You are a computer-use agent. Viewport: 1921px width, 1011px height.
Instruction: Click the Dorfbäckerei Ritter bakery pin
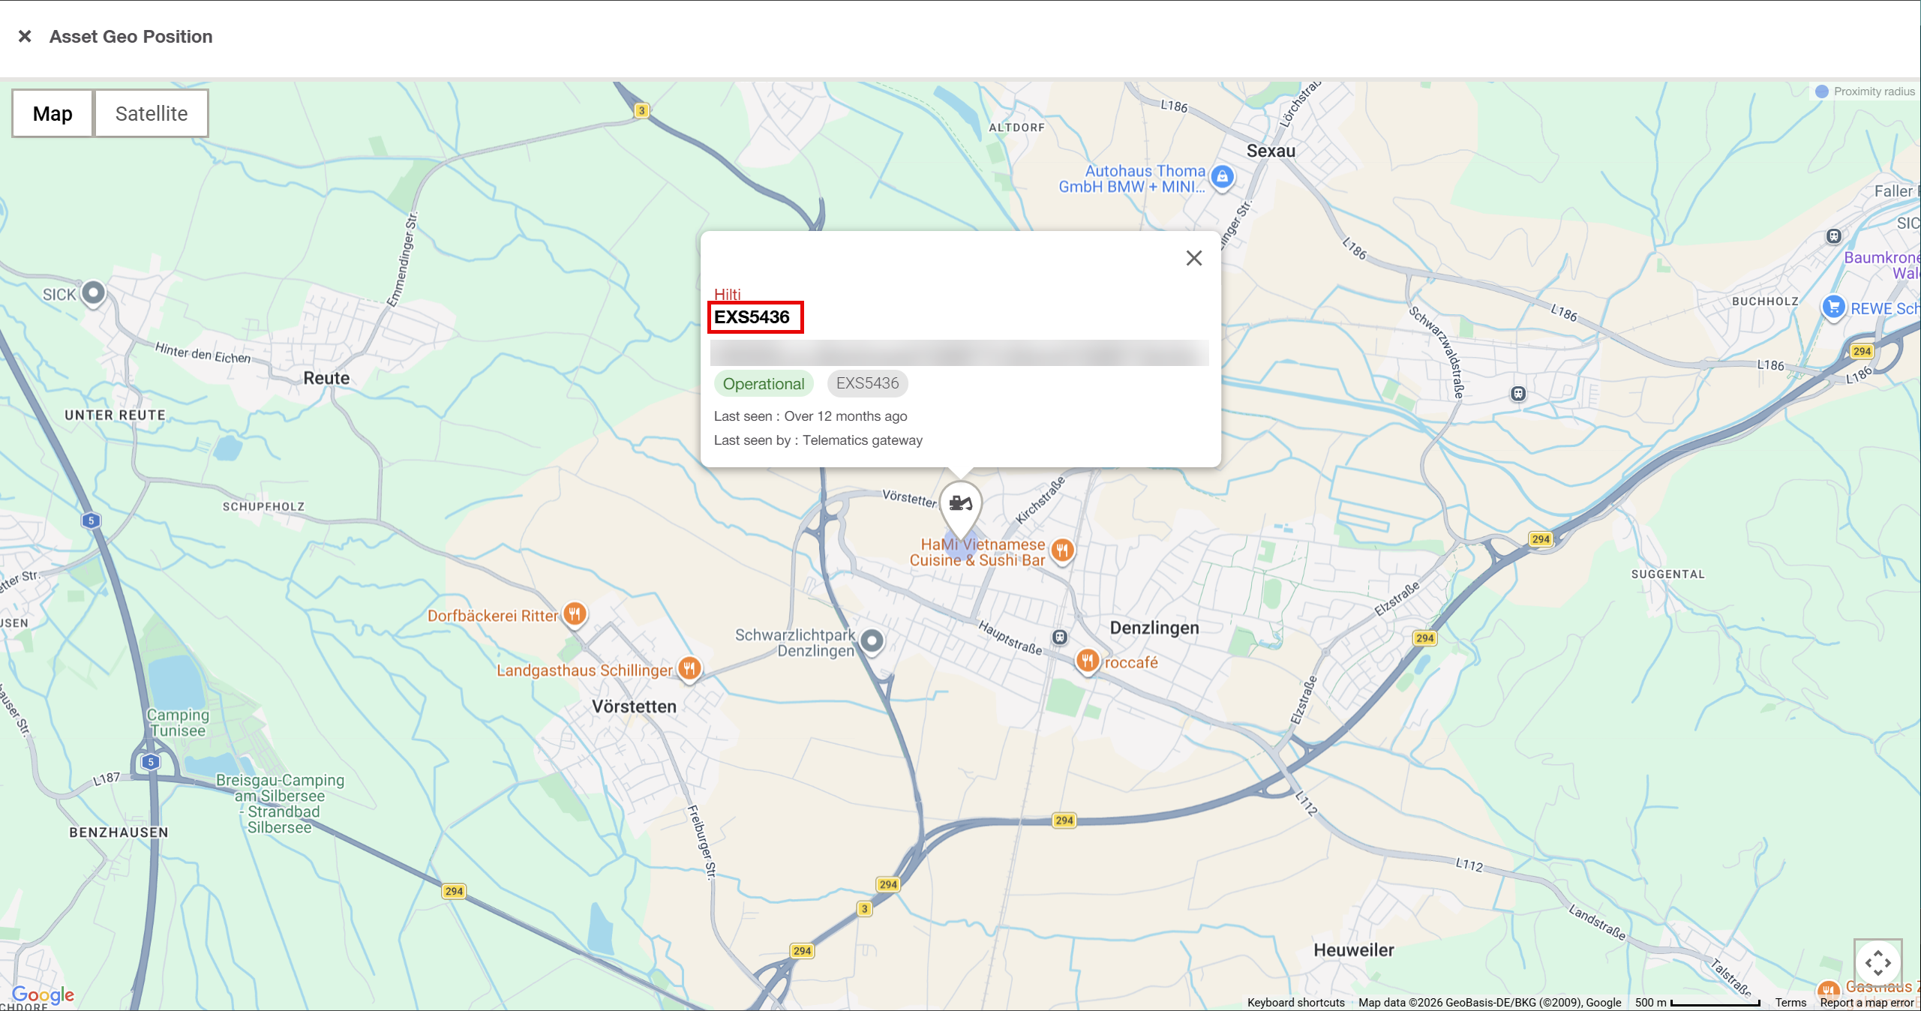point(575,614)
